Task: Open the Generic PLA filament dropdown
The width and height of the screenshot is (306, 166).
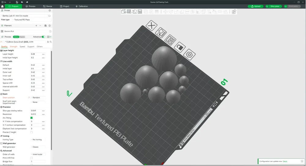Action: [26, 31]
